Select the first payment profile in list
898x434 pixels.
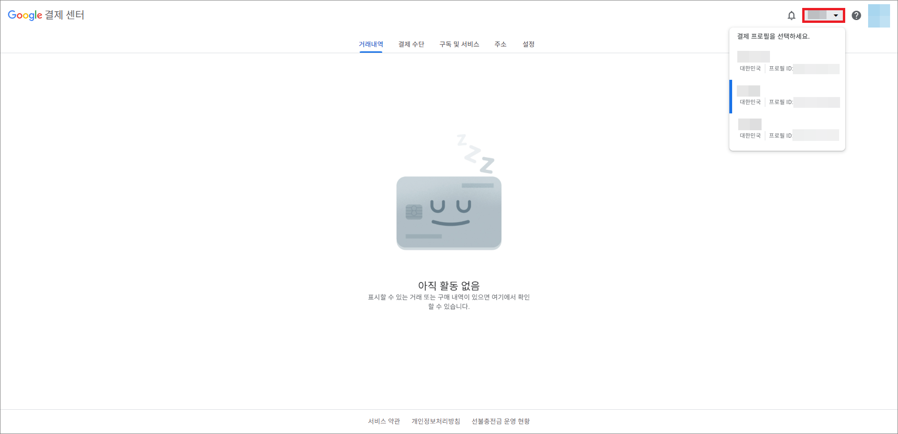(787, 63)
